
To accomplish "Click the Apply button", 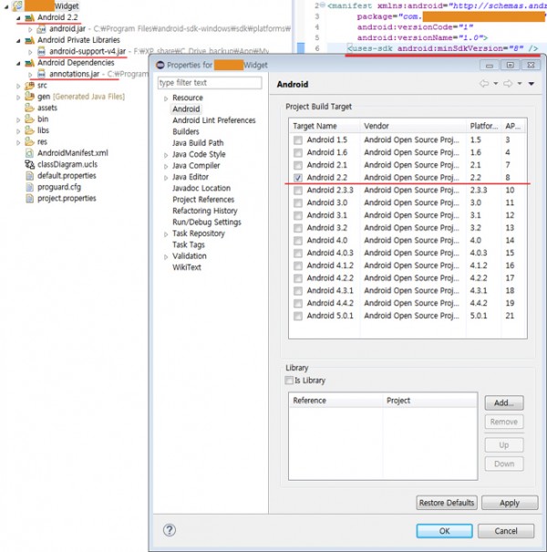I will coord(510,503).
